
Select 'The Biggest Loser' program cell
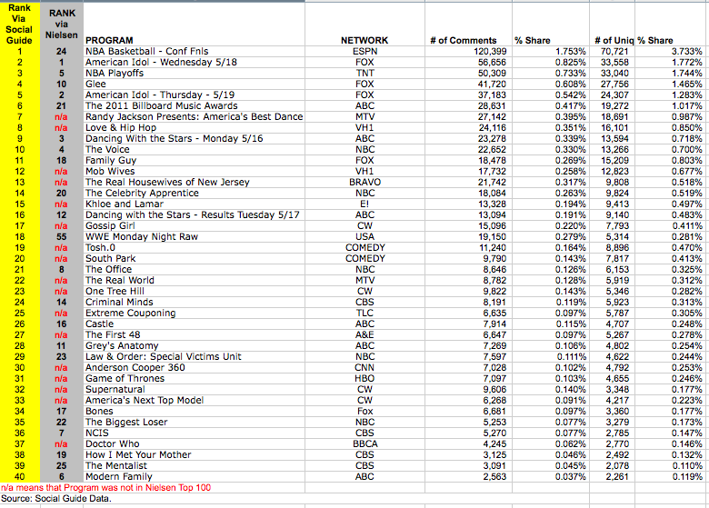[194, 423]
